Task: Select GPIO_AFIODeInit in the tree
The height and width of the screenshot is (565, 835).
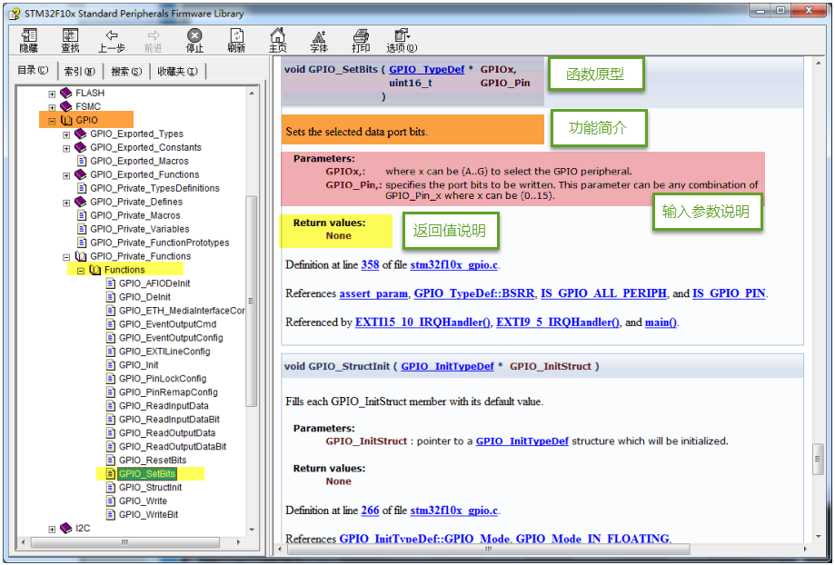Action: 154,283
